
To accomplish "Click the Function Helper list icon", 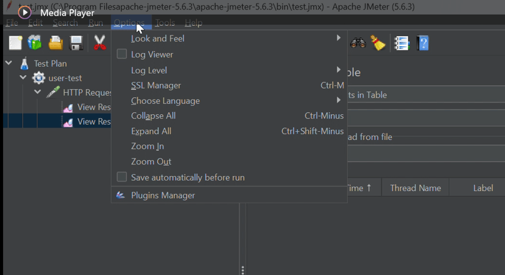I will point(401,43).
